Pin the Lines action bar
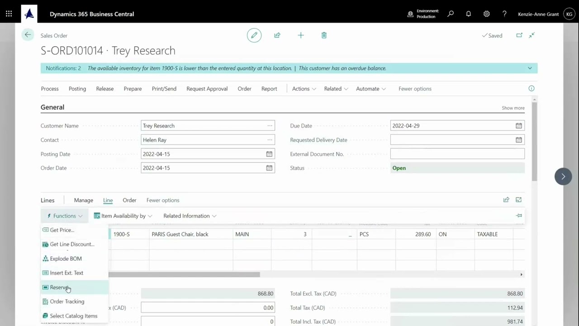This screenshot has width=579, height=326. (519, 216)
